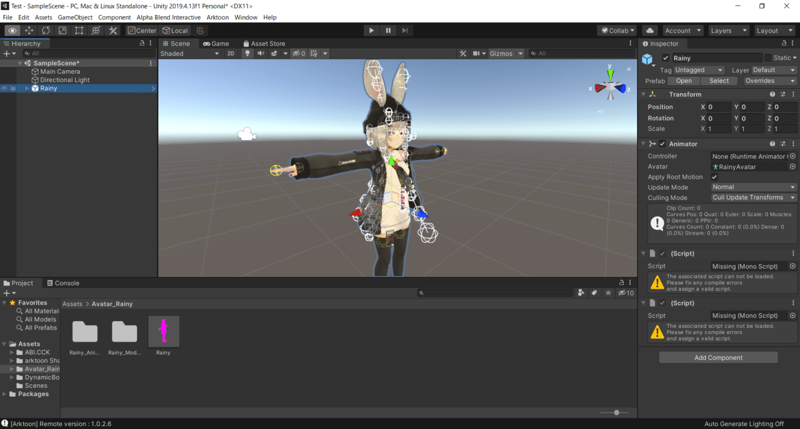Select the Rotate tool
The width and height of the screenshot is (800, 429).
tap(46, 31)
